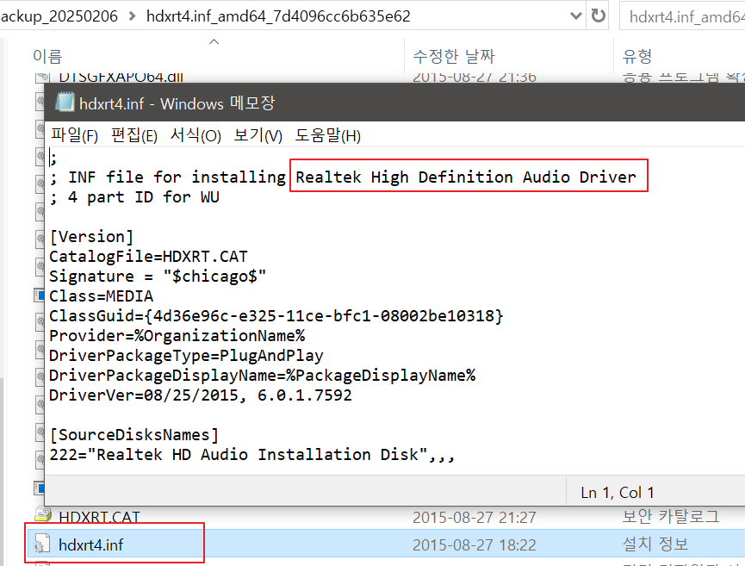The image size is (745, 566).
Task: Click the Signature = "$chicago$" line
Action: click(158, 277)
